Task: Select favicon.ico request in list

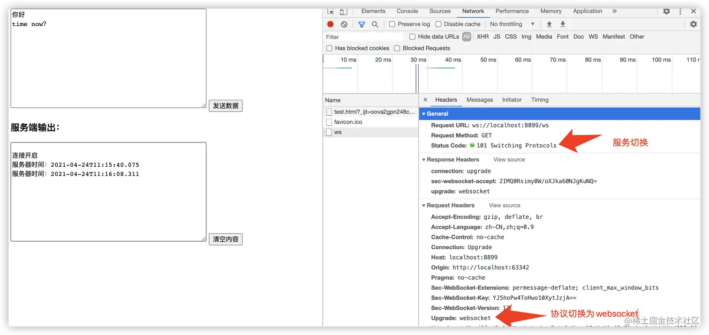Action: (370, 122)
